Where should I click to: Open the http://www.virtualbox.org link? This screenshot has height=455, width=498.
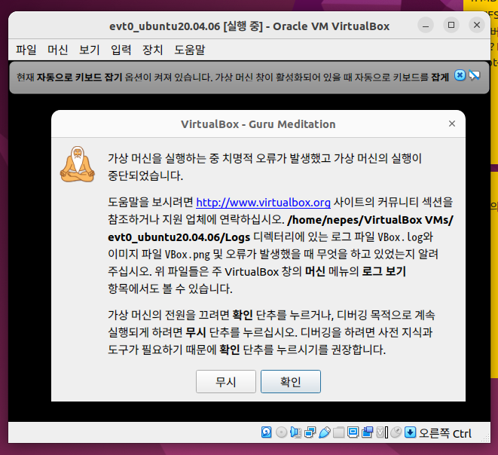point(263,202)
